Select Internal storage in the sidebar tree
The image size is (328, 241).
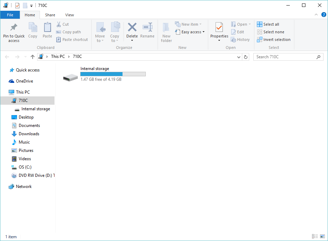click(32, 109)
